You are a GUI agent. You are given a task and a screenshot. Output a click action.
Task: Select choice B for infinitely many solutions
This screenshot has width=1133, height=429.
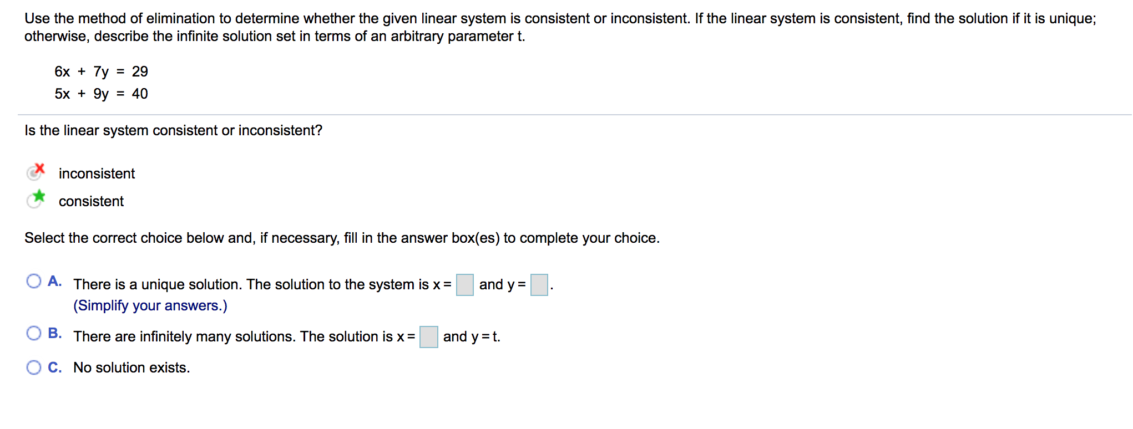point(34,333)
